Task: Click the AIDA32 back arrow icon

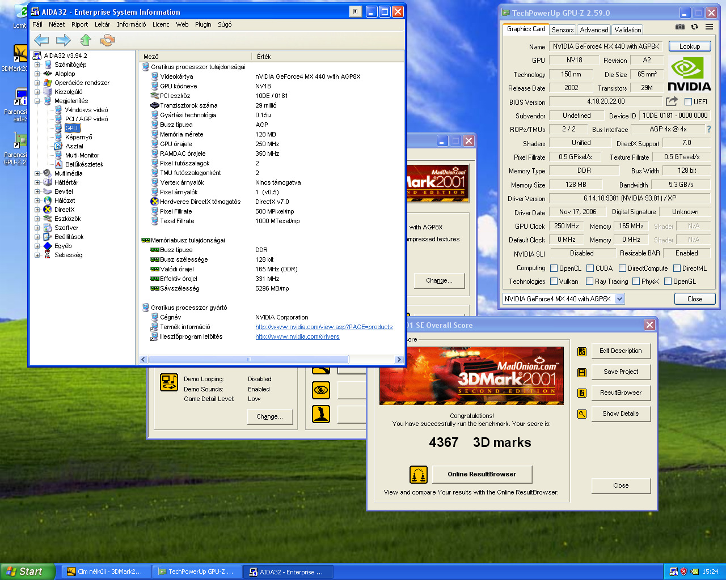Action: pos(41,40)
